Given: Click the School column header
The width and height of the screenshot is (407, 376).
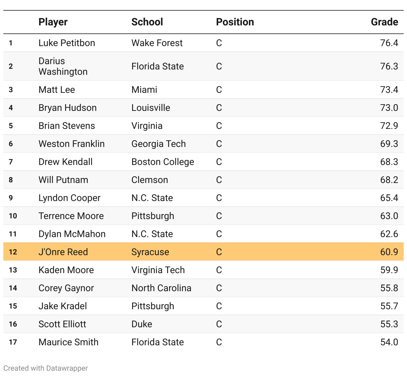Looking at the screenshot, I should click(147, 22).
